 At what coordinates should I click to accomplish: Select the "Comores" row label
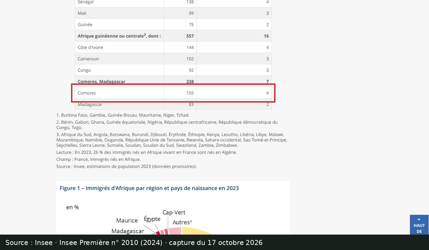(87, 93)
